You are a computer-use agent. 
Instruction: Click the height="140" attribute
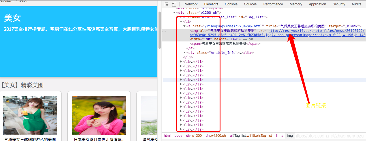pyautogui.click(x=227, y=39)
